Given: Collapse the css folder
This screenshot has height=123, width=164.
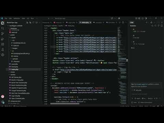Looking at the screenshot, I should tap(13, 40).
